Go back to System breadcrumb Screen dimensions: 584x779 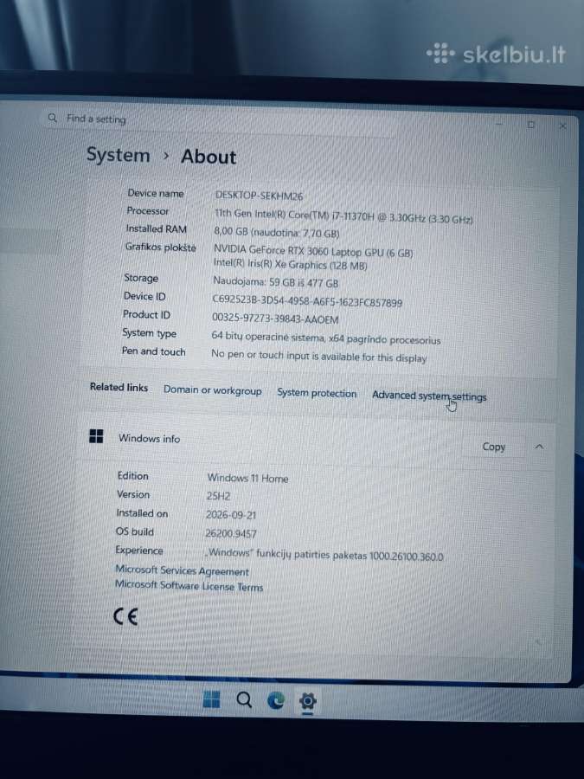tap(119, 155)
